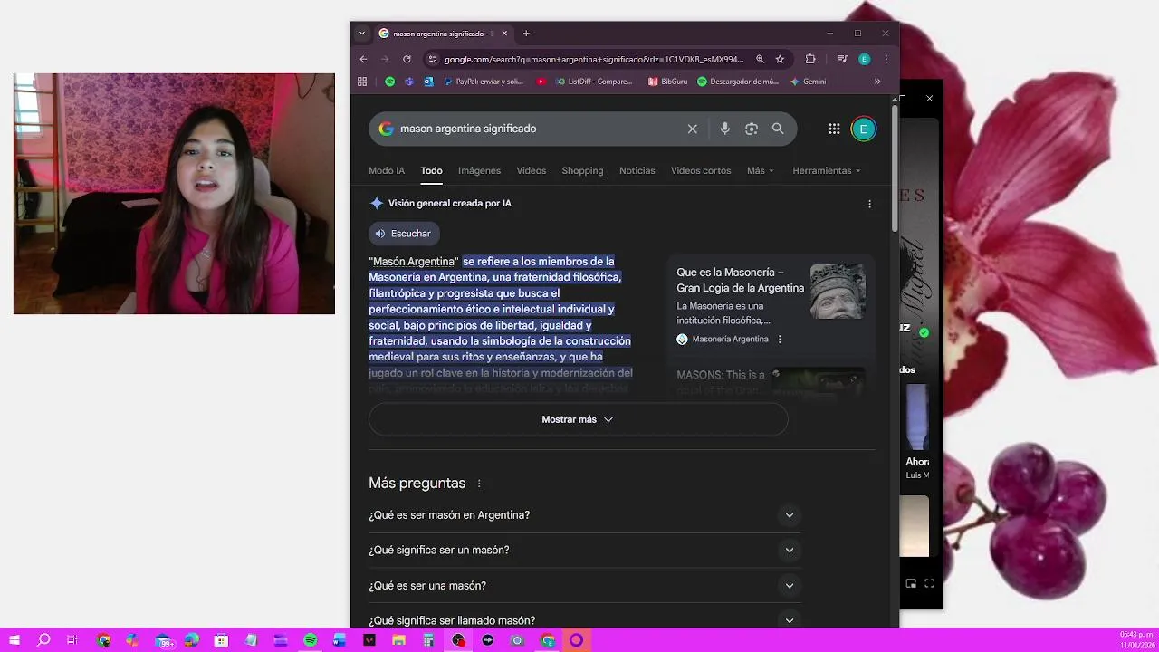
Task: Show more bookmarks with double chevron
Action: (x=876, y=81)
